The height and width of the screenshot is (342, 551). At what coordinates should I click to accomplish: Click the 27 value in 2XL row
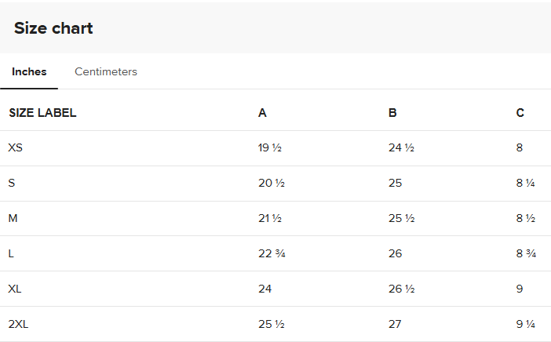click(x=395, y=323)
